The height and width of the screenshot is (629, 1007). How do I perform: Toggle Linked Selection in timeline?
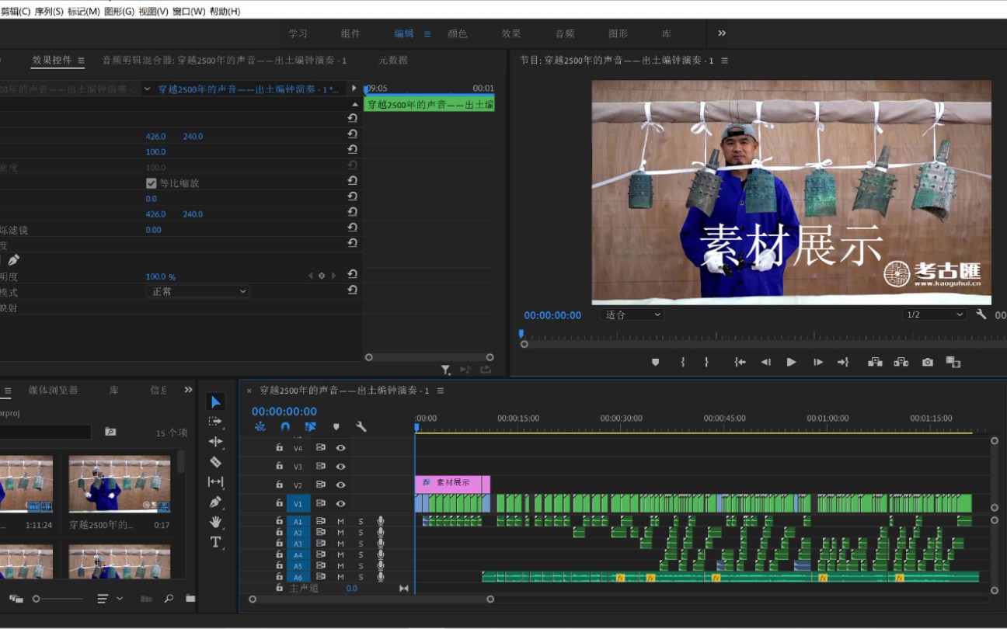[310, 426]
